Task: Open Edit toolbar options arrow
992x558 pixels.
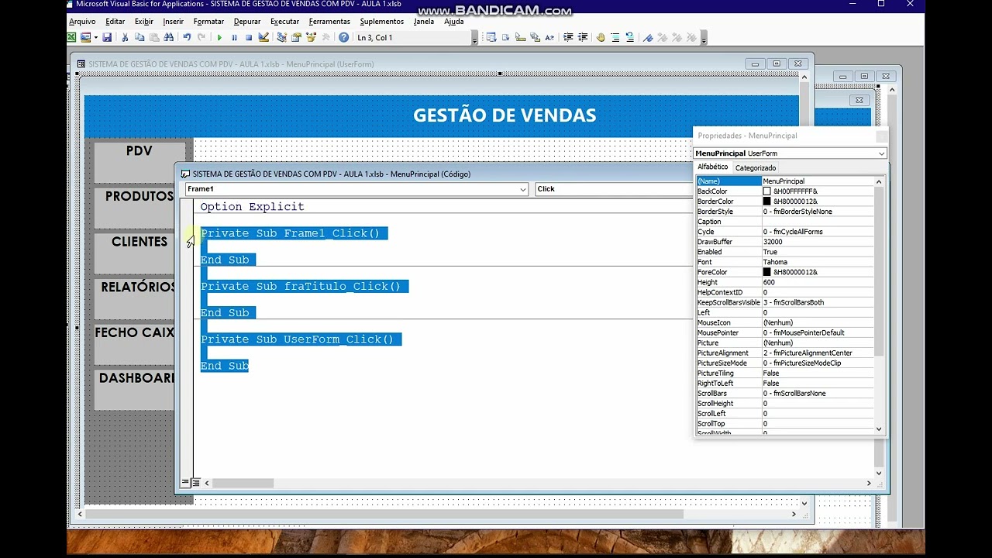Action: (704, 37)
